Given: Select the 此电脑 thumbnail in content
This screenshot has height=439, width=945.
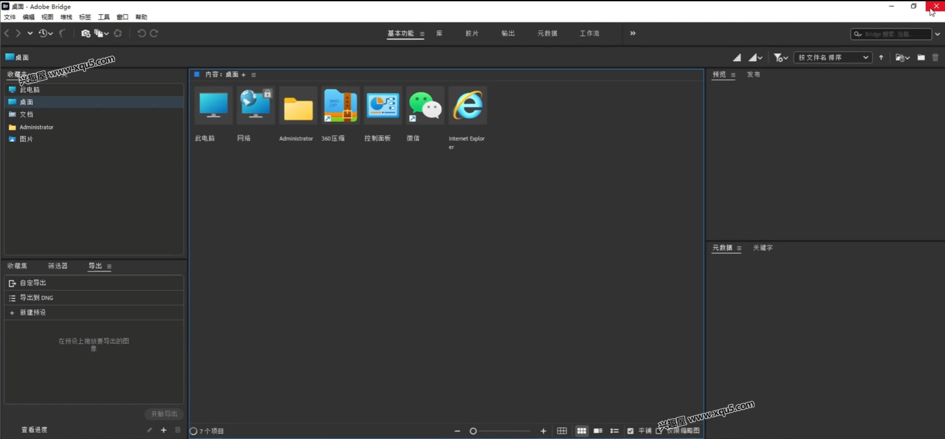Looking at the screenshot, I should point(213,105).
